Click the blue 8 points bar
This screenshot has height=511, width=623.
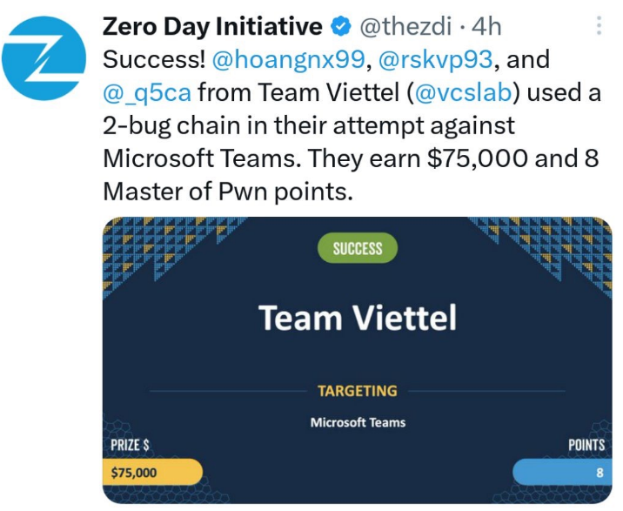click(561, 473)
